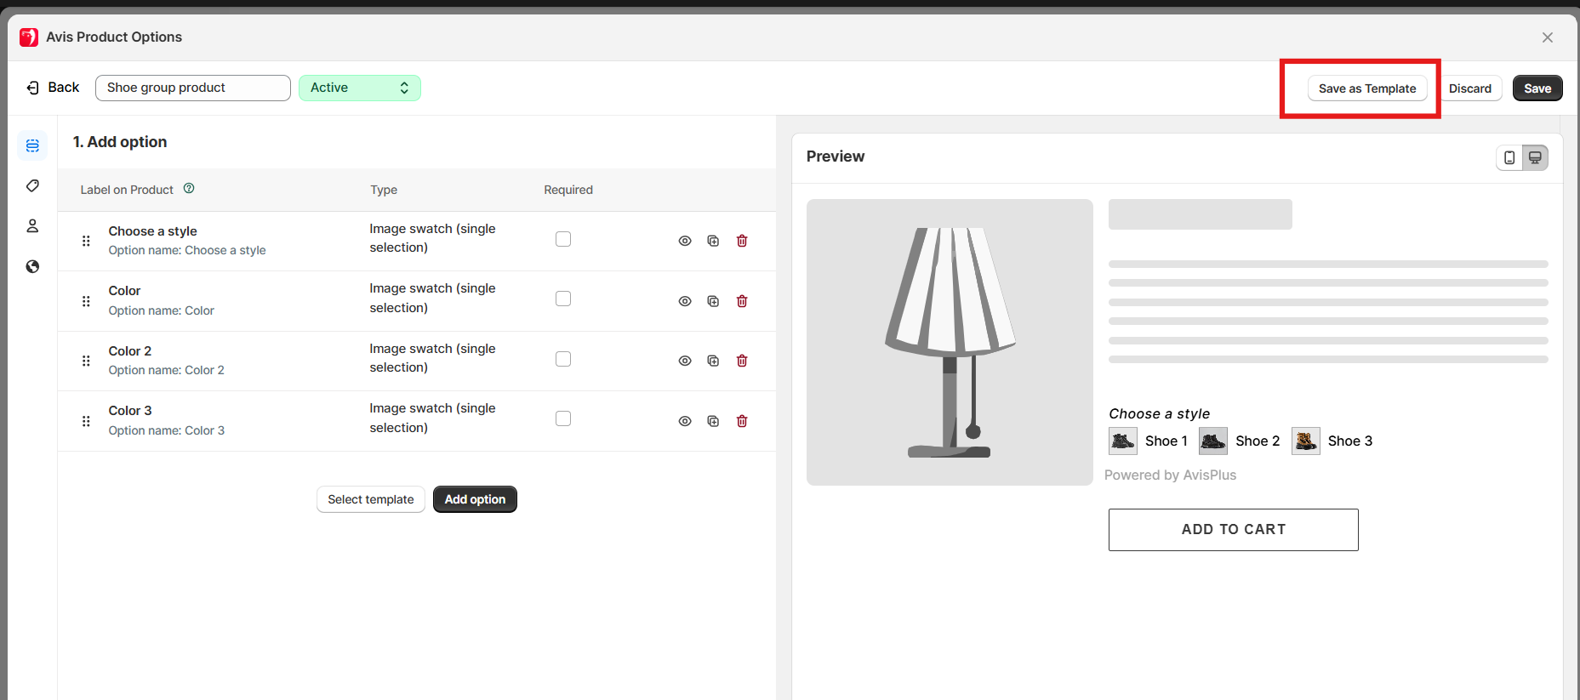Open the person icon in left sidebar
Screen dimensions: 1580x700
point(32,225)
